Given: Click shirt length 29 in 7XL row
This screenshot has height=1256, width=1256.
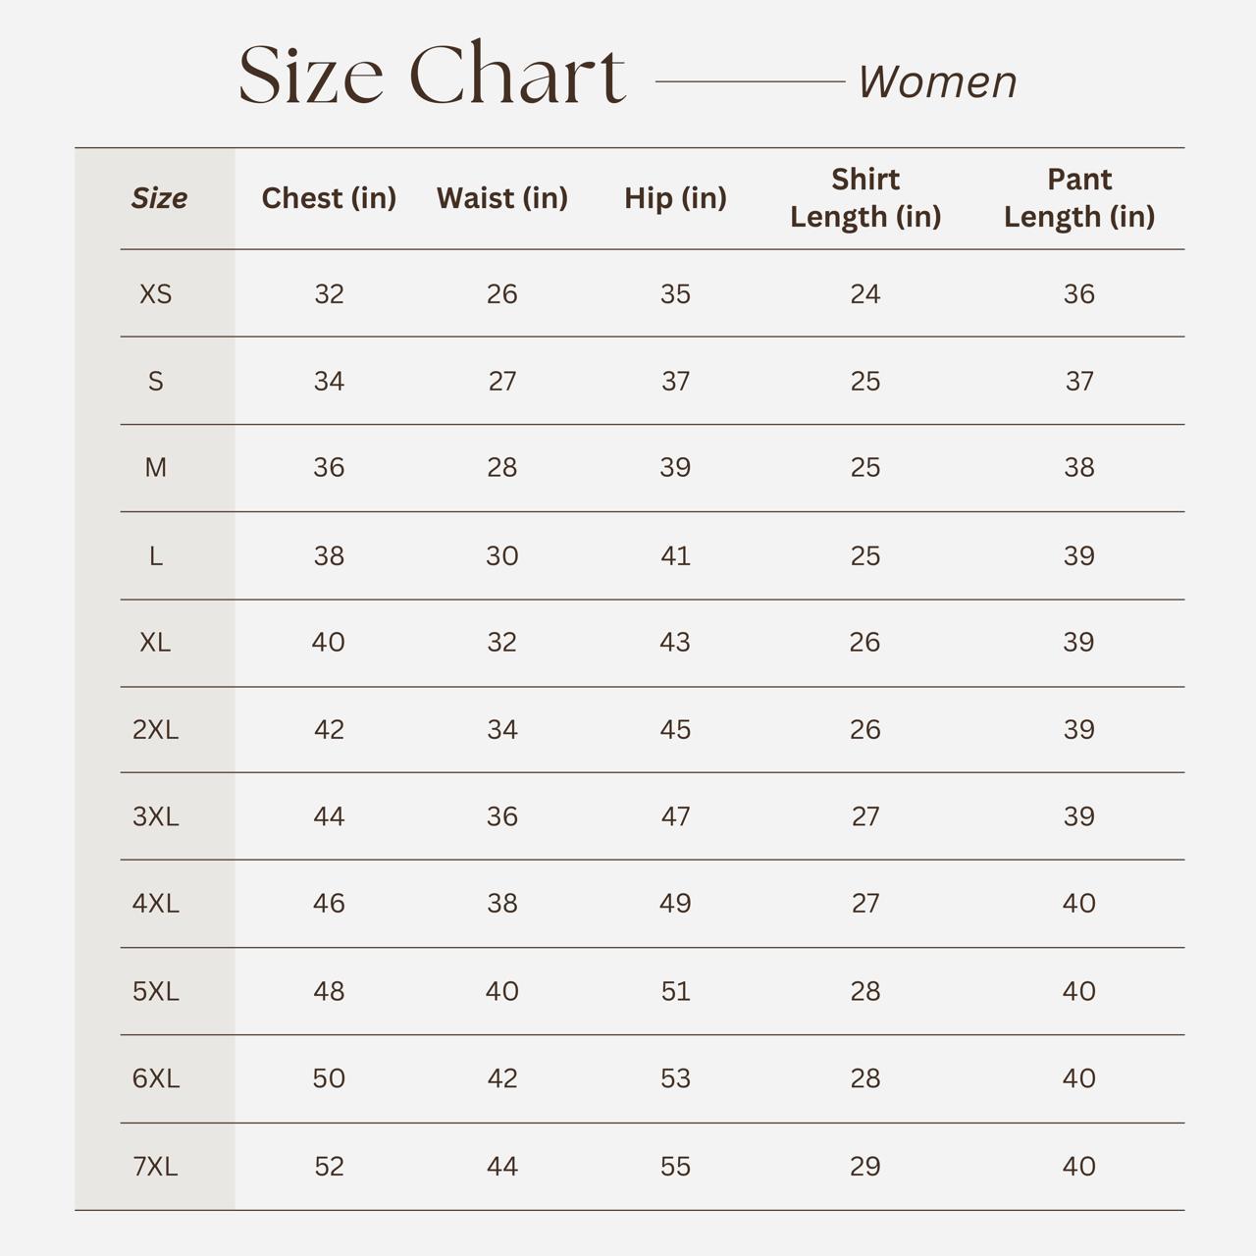Looking at the screenshot, I should tap(864, 1167).
